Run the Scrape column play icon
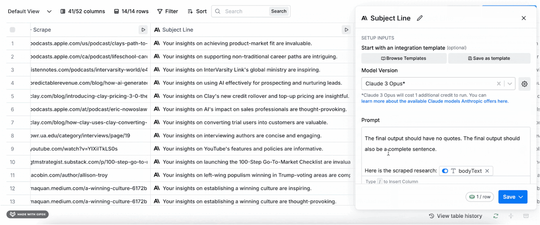 click(143, 30)
